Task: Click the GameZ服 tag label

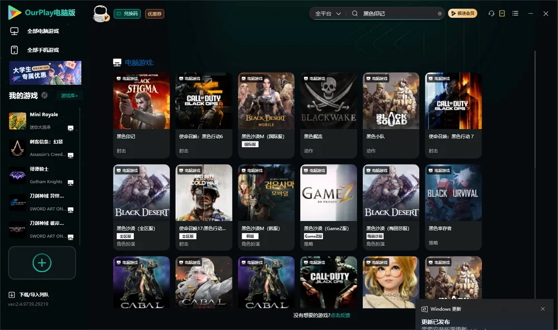Action: point(313,236)
